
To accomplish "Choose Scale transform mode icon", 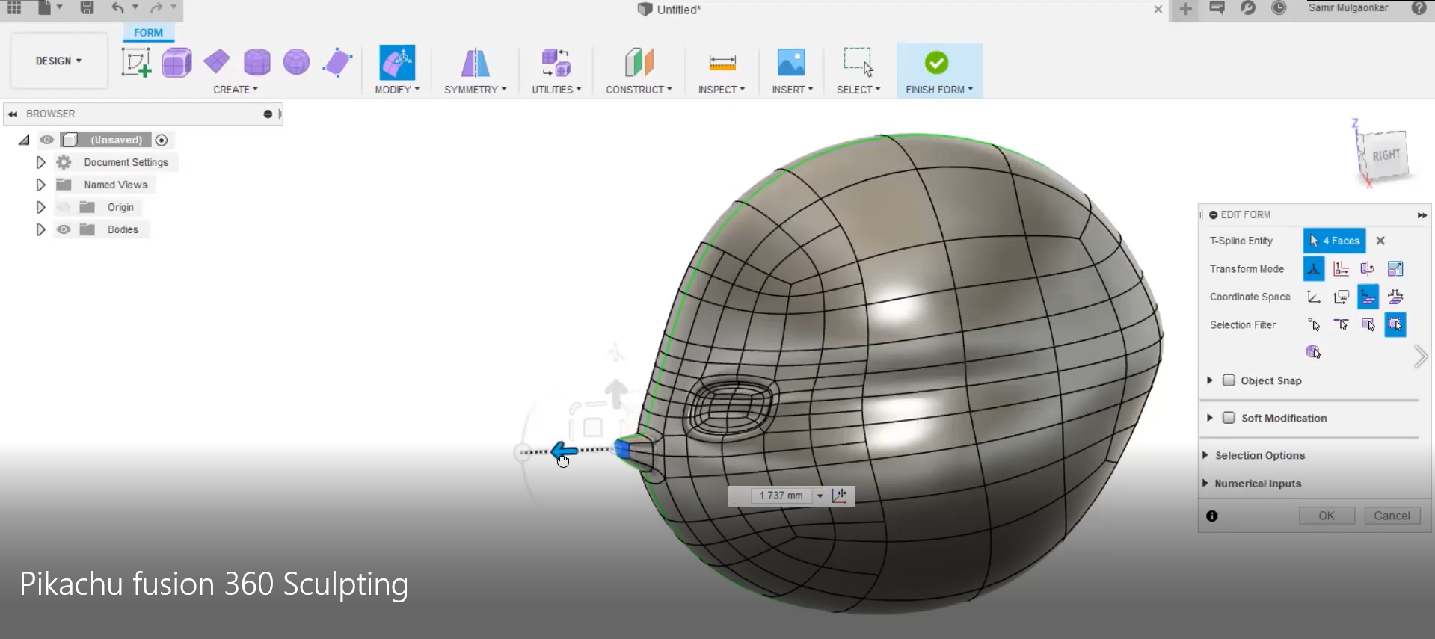I will coord(1395,269).
